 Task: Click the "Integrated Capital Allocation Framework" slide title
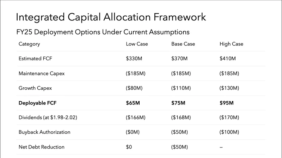click(111, 17)
